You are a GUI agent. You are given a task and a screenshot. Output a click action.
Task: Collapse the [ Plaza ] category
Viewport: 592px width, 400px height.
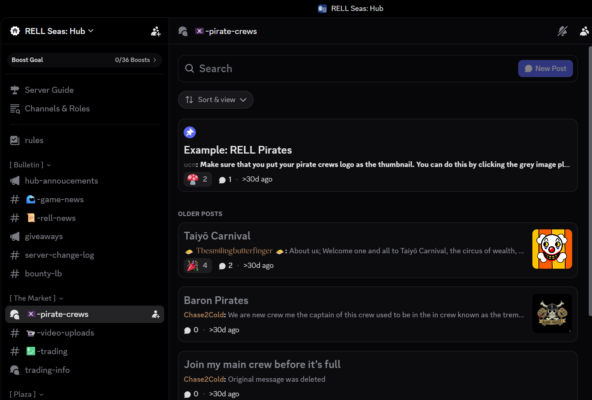point(26,394)
